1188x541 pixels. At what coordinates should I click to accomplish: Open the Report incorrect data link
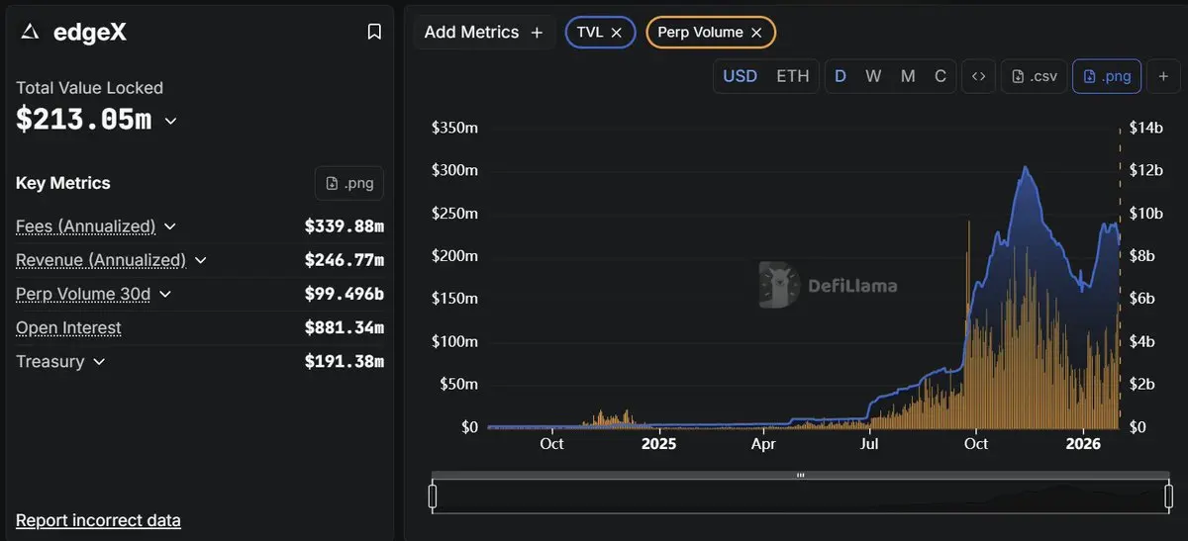(x=98, y=520)
